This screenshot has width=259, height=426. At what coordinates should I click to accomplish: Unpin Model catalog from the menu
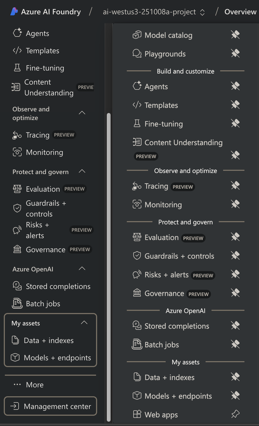(235, 35)
